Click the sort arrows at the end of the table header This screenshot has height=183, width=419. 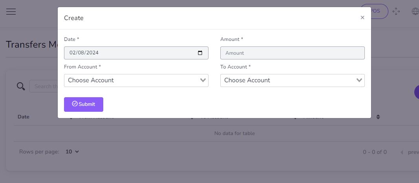378,117
